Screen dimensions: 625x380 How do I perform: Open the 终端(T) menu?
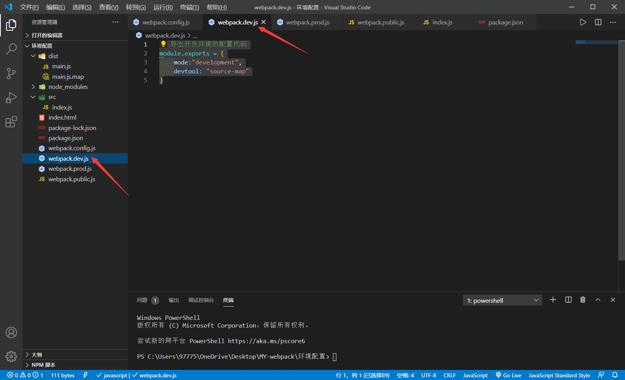coord(190,7)
